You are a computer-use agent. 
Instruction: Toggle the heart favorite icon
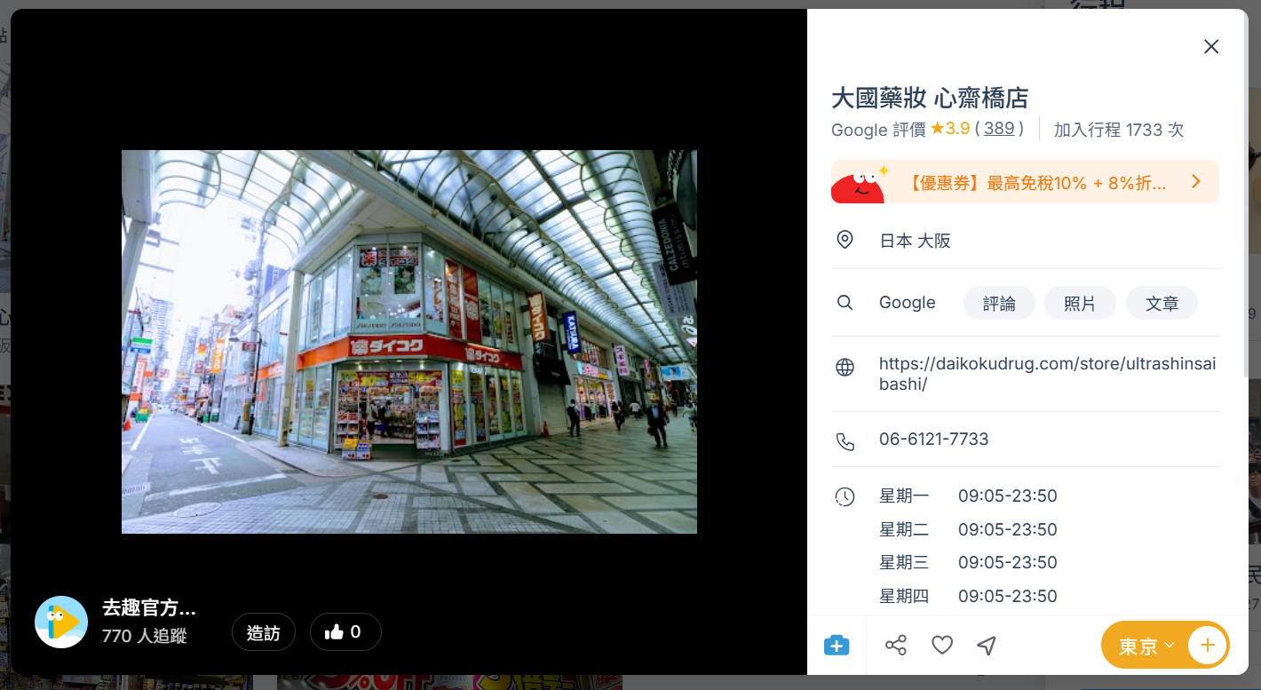(x=941, y=646)
